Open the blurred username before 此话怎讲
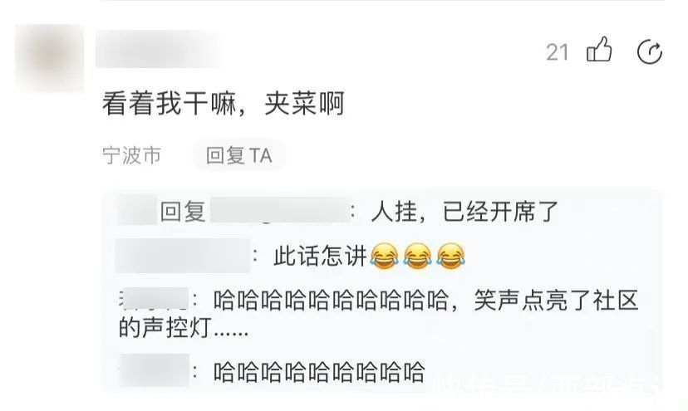 [183, 257]
